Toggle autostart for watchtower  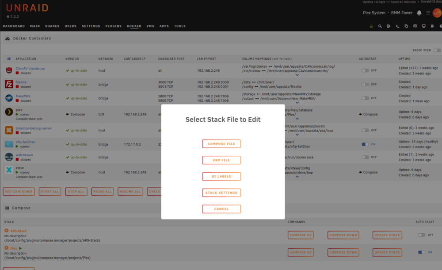[x=365, y=157]
